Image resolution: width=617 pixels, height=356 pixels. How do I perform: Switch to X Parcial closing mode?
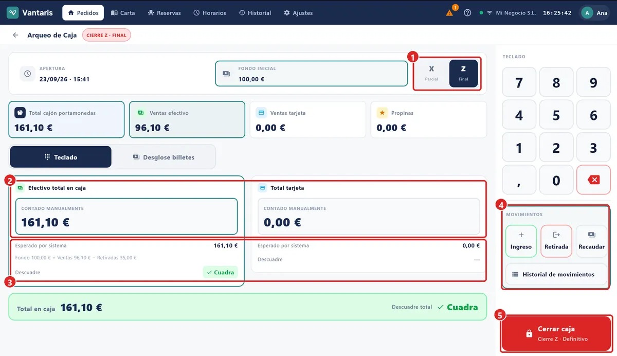pyautogui.click(x=431, y=74)
